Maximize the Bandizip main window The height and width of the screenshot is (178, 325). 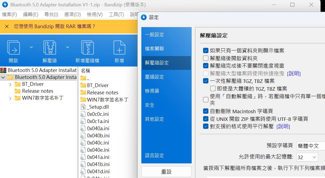[292, 5]
